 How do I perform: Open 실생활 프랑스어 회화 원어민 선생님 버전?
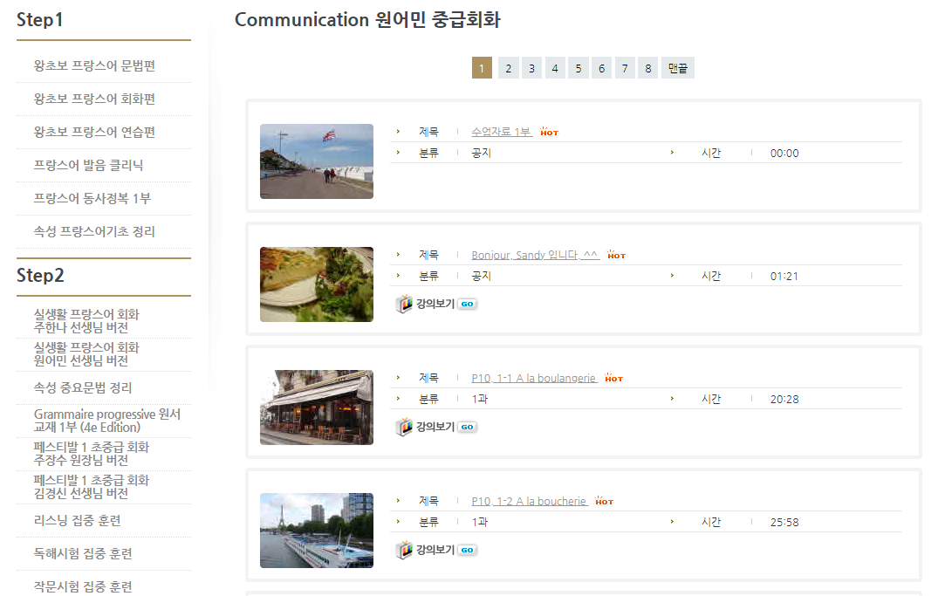click(86, 354)
